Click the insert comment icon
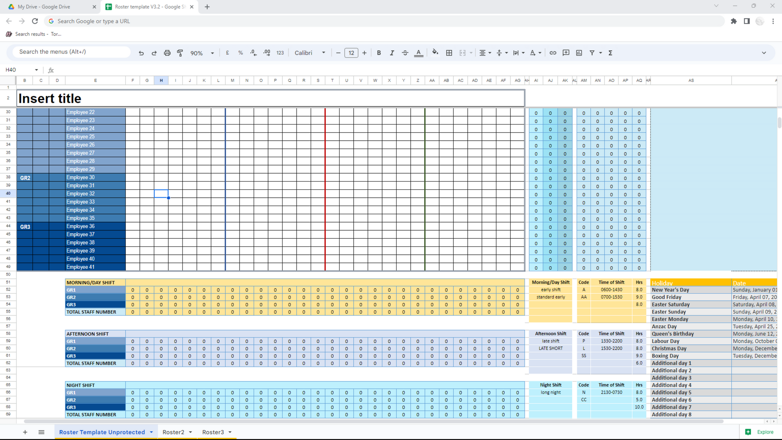 (x=566, y=53)
